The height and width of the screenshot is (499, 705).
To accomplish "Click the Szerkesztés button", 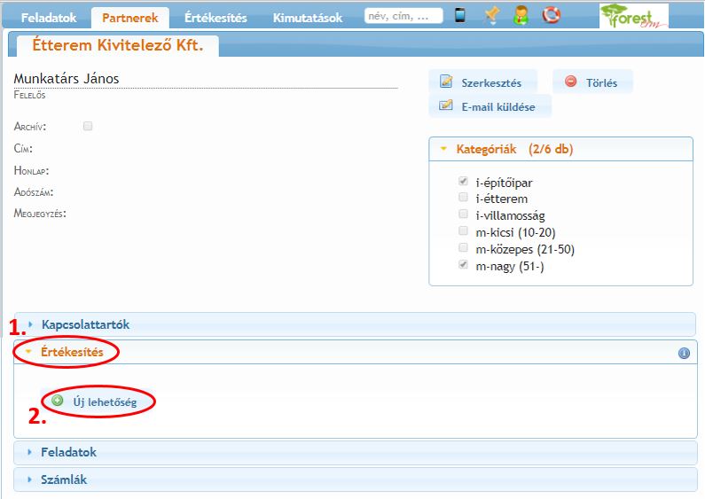I will pos(482,82).
